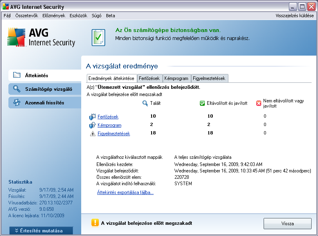The width and height of the screenshot is (318, 236).
Task: Select the Eredmények áttekintése tab
Action: coord(111,78)
